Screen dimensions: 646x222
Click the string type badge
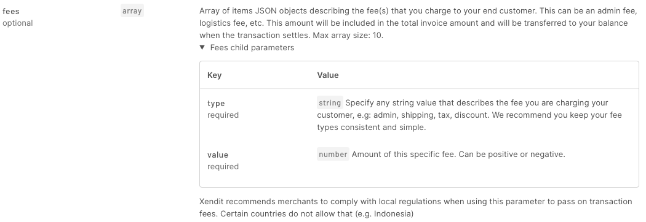pyautogui.click(x=330, y=102)
